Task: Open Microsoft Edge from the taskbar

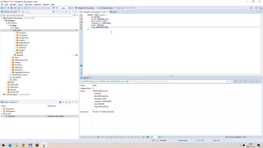Action: [x=10, y=145]
